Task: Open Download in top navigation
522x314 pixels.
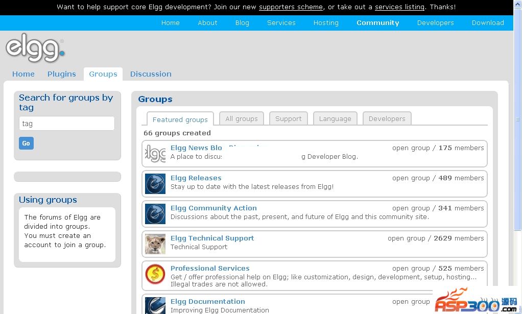Action: (488, 22)
